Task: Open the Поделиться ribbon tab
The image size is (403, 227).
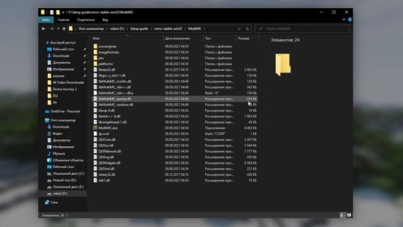Action: (x=86, y=20)
